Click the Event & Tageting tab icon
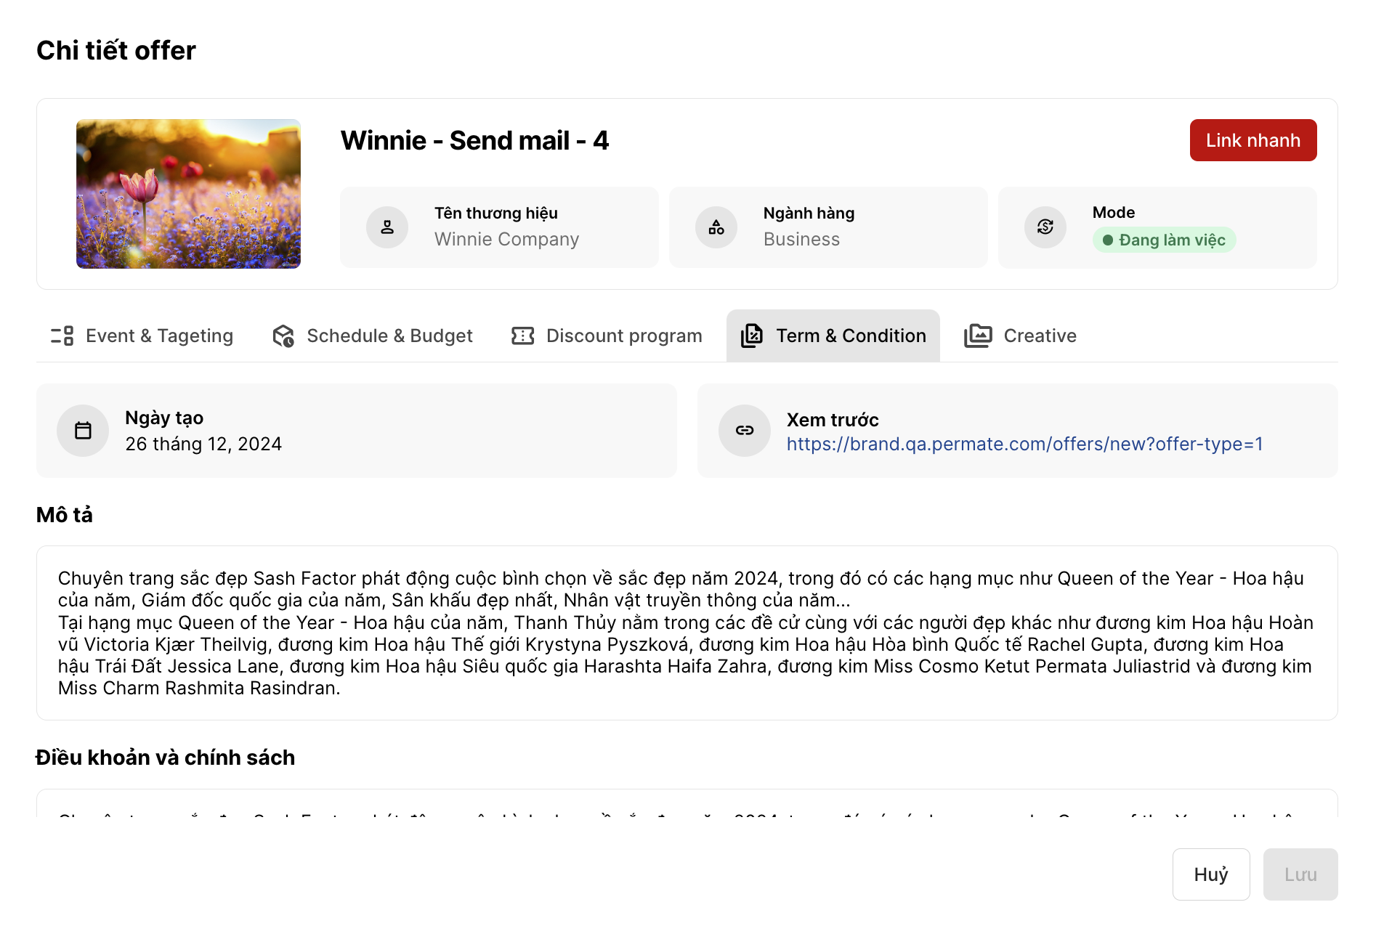The height and width of the screenshot is (934, 1376). coord(62,336)
